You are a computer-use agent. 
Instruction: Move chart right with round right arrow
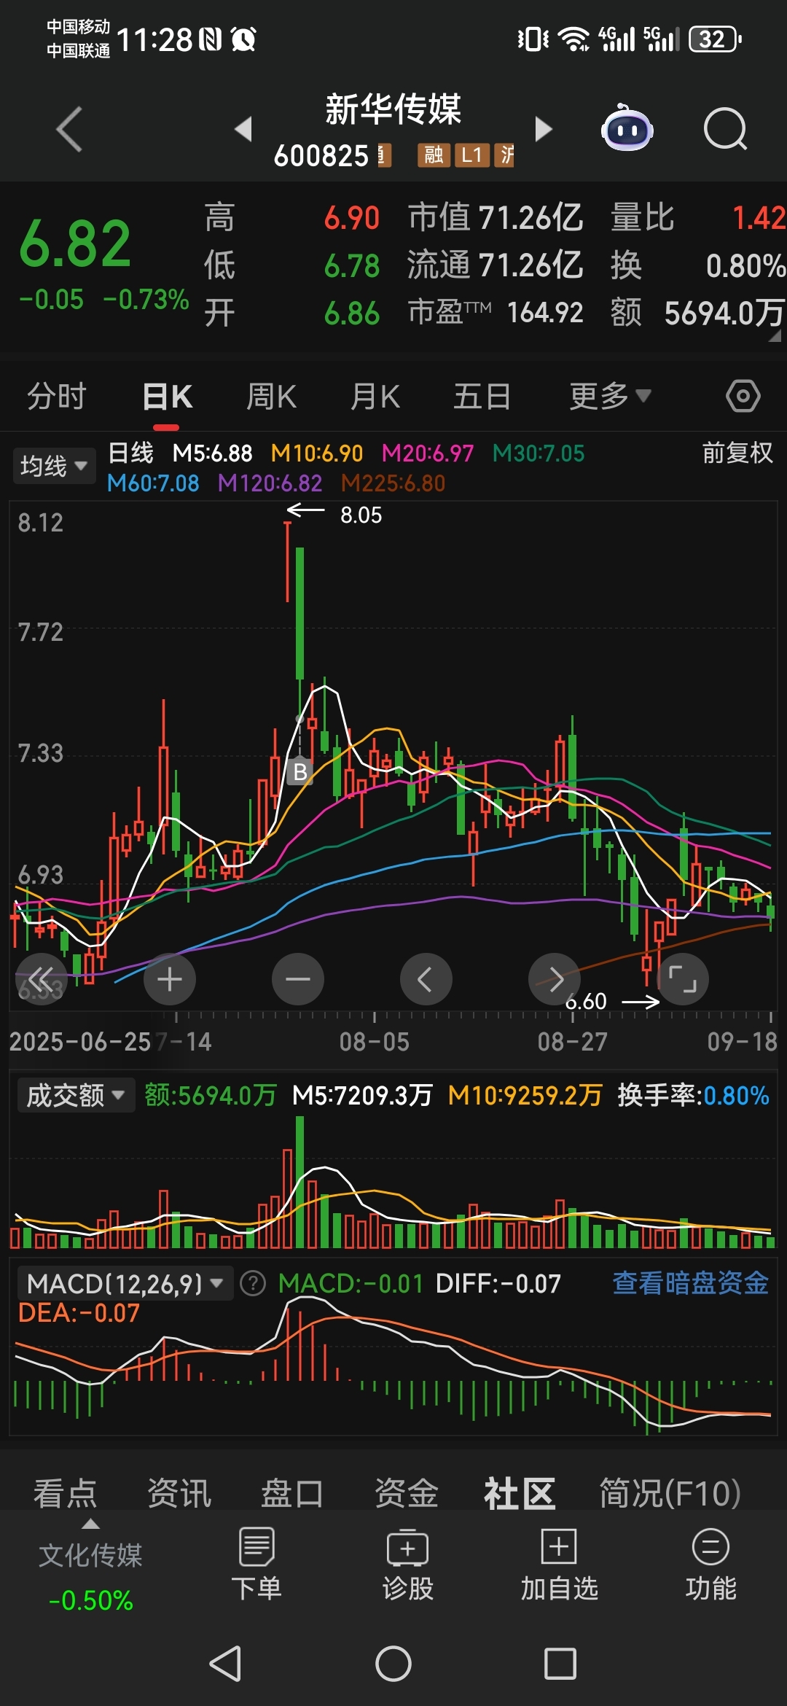click(555, 979)
